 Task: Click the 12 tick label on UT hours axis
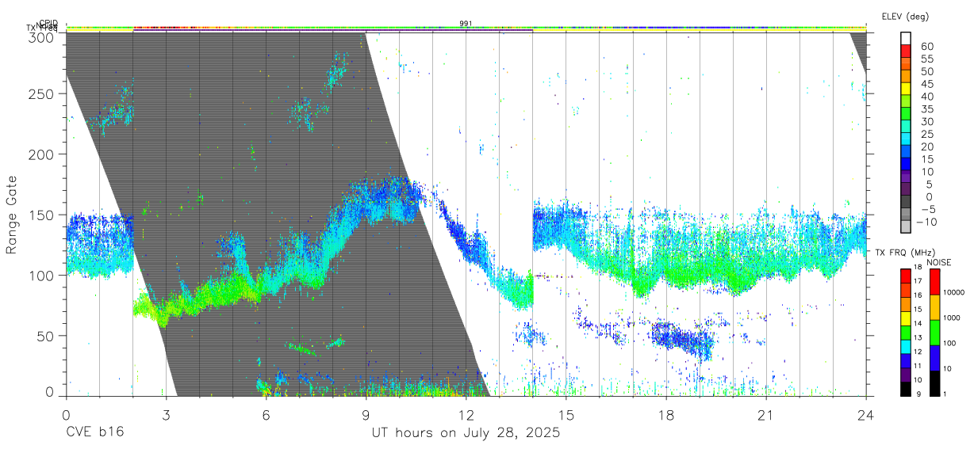pos(466,415)
